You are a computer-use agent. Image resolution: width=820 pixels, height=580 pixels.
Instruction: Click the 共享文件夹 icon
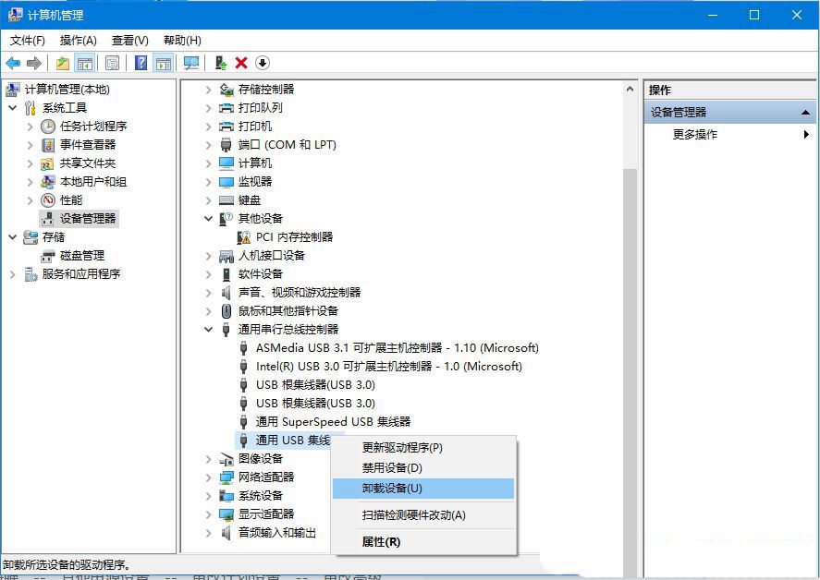(x=47, y=163)
